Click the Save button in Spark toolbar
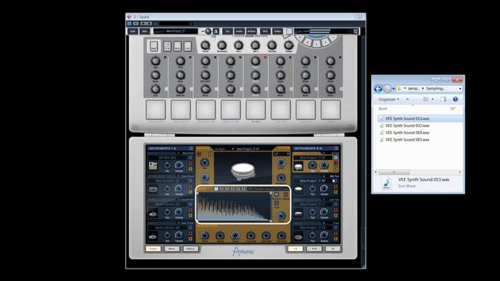The height and width of the screenshot is (281, 500). click(x=145, y=31)
